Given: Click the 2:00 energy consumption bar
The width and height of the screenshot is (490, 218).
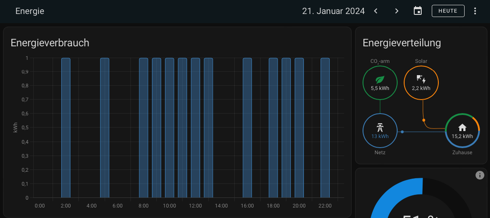Looking at the screenshot, I should click(66, 128).
